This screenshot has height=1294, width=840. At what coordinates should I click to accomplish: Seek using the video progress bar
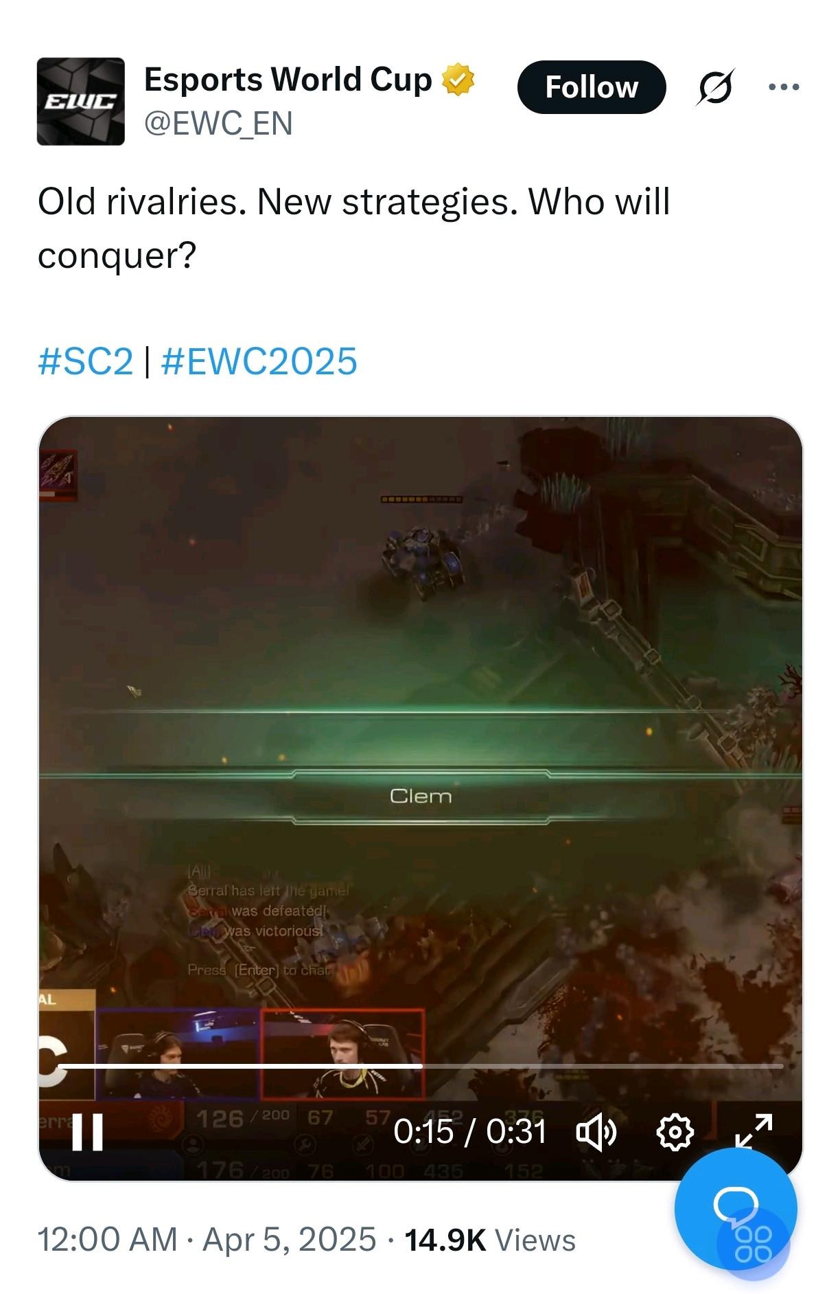click(x=420, y=1066)
